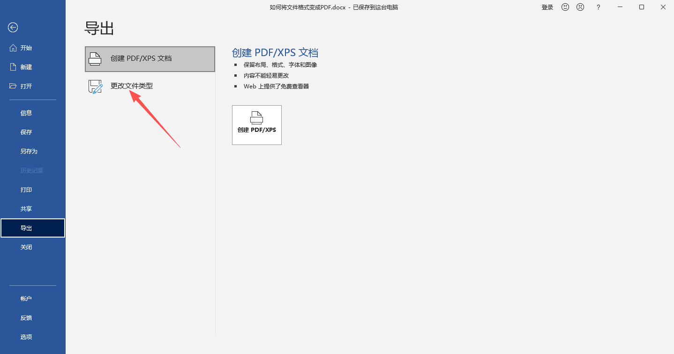Choose 保存 from the sidebar
This screenshot has width=674, height=354.
click(33, 132)
